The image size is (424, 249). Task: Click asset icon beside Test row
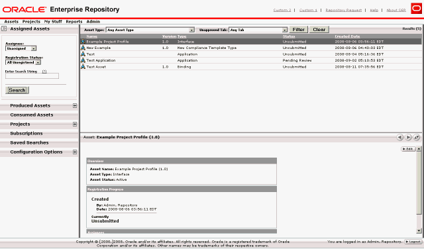(83, 54)
